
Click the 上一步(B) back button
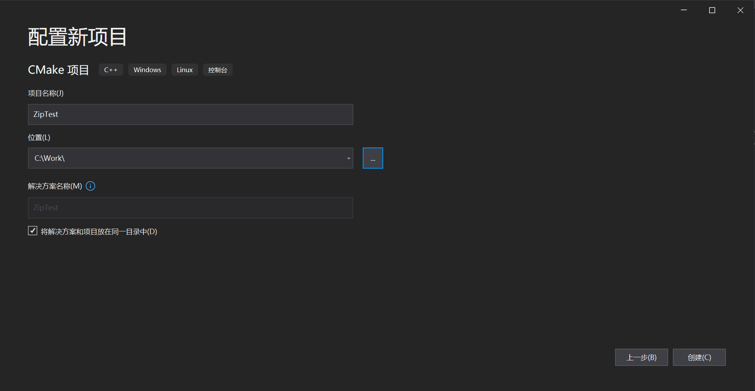click(641, 357)
